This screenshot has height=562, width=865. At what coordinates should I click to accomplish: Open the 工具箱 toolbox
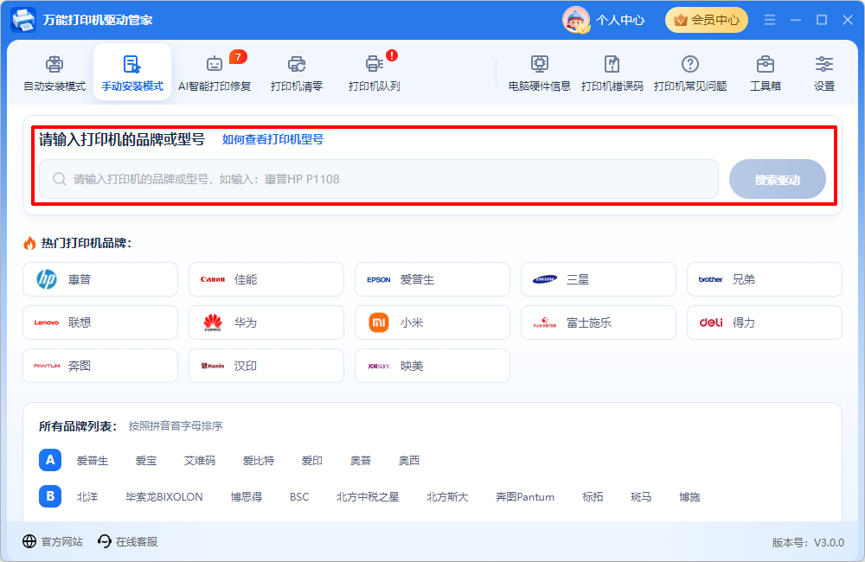tap(766, 73)
